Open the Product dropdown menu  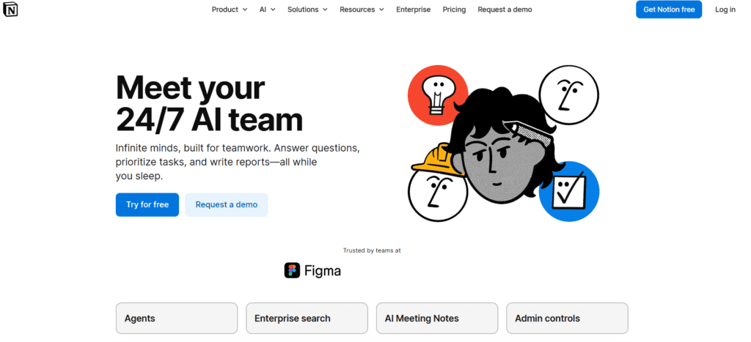230,10
